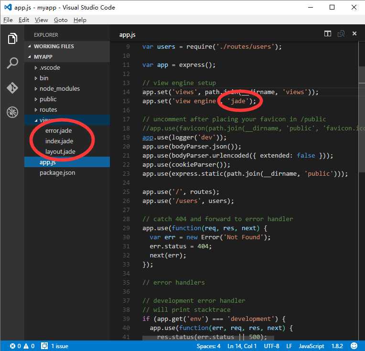This screenshot has height=351, width=365.
Task: Open the Debug view in the activity bar
Action: click(x=12, y=112)
